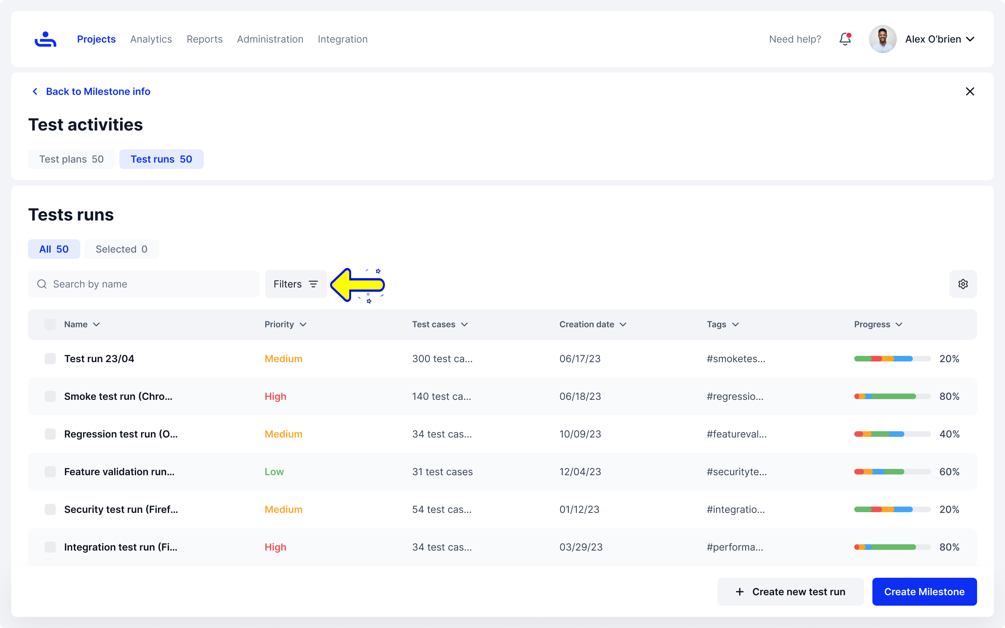Open the Creation date column dropdown
This screenshot has height=628, width=1005.
tap(623, 324)
